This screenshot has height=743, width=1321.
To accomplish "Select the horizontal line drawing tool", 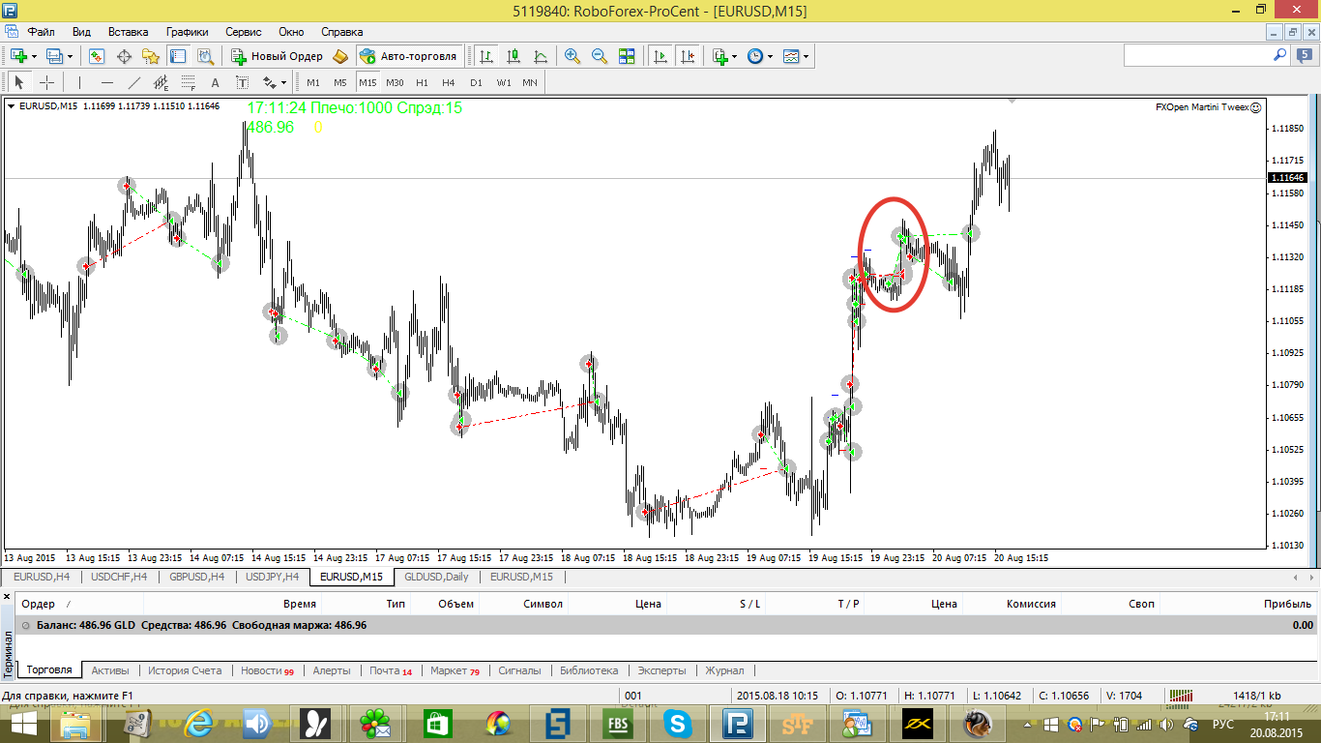I will coord(107,82).
